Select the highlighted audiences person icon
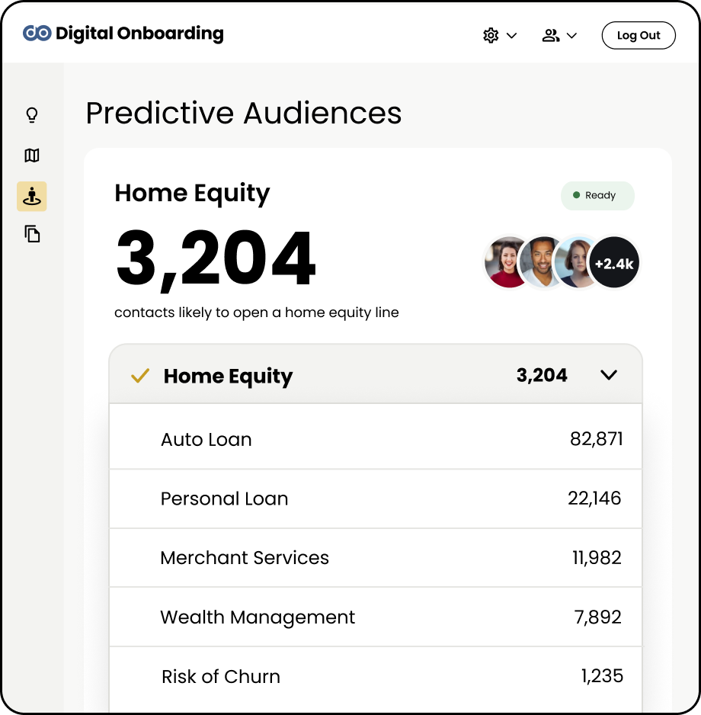Screen dimensions: 701x715 coord(32,196)
